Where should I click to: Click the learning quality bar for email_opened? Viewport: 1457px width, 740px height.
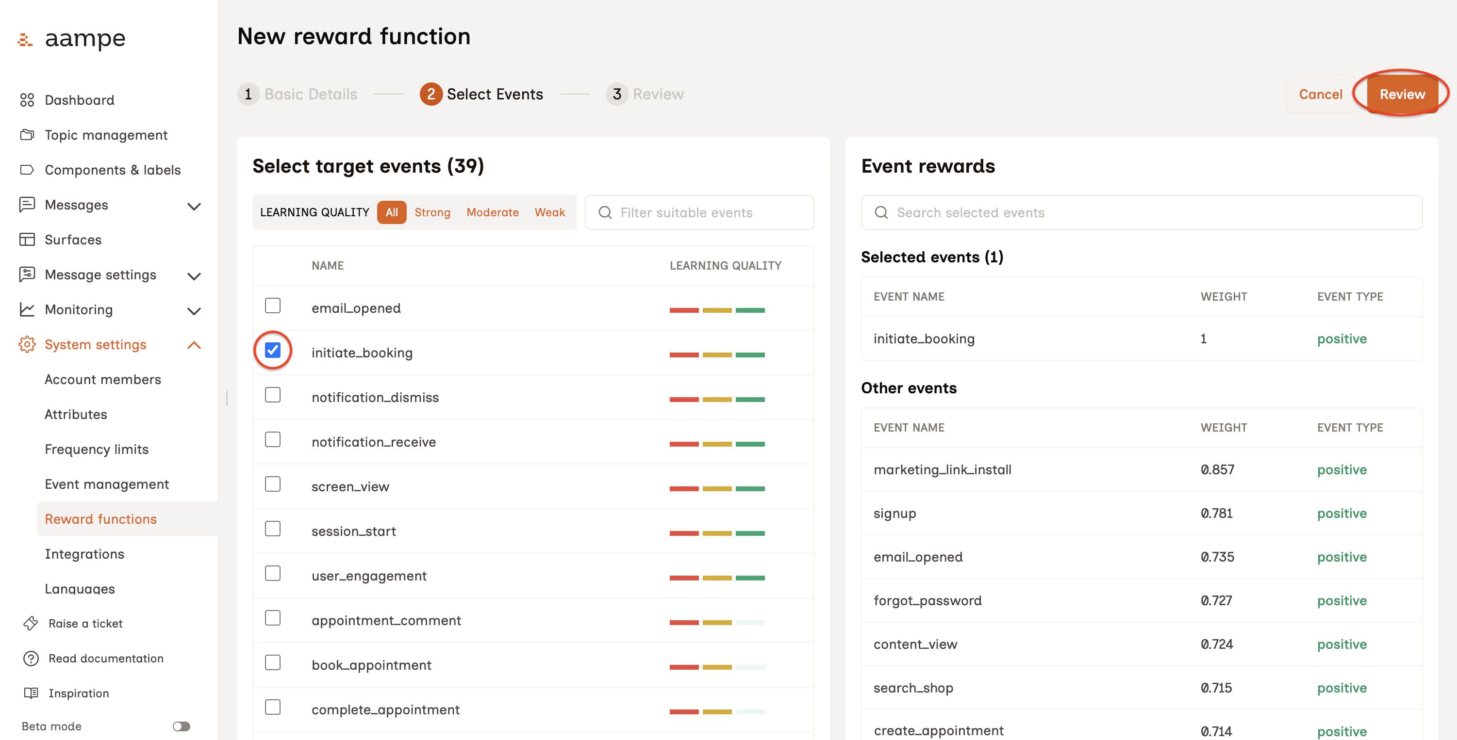(x=717, y=310)
